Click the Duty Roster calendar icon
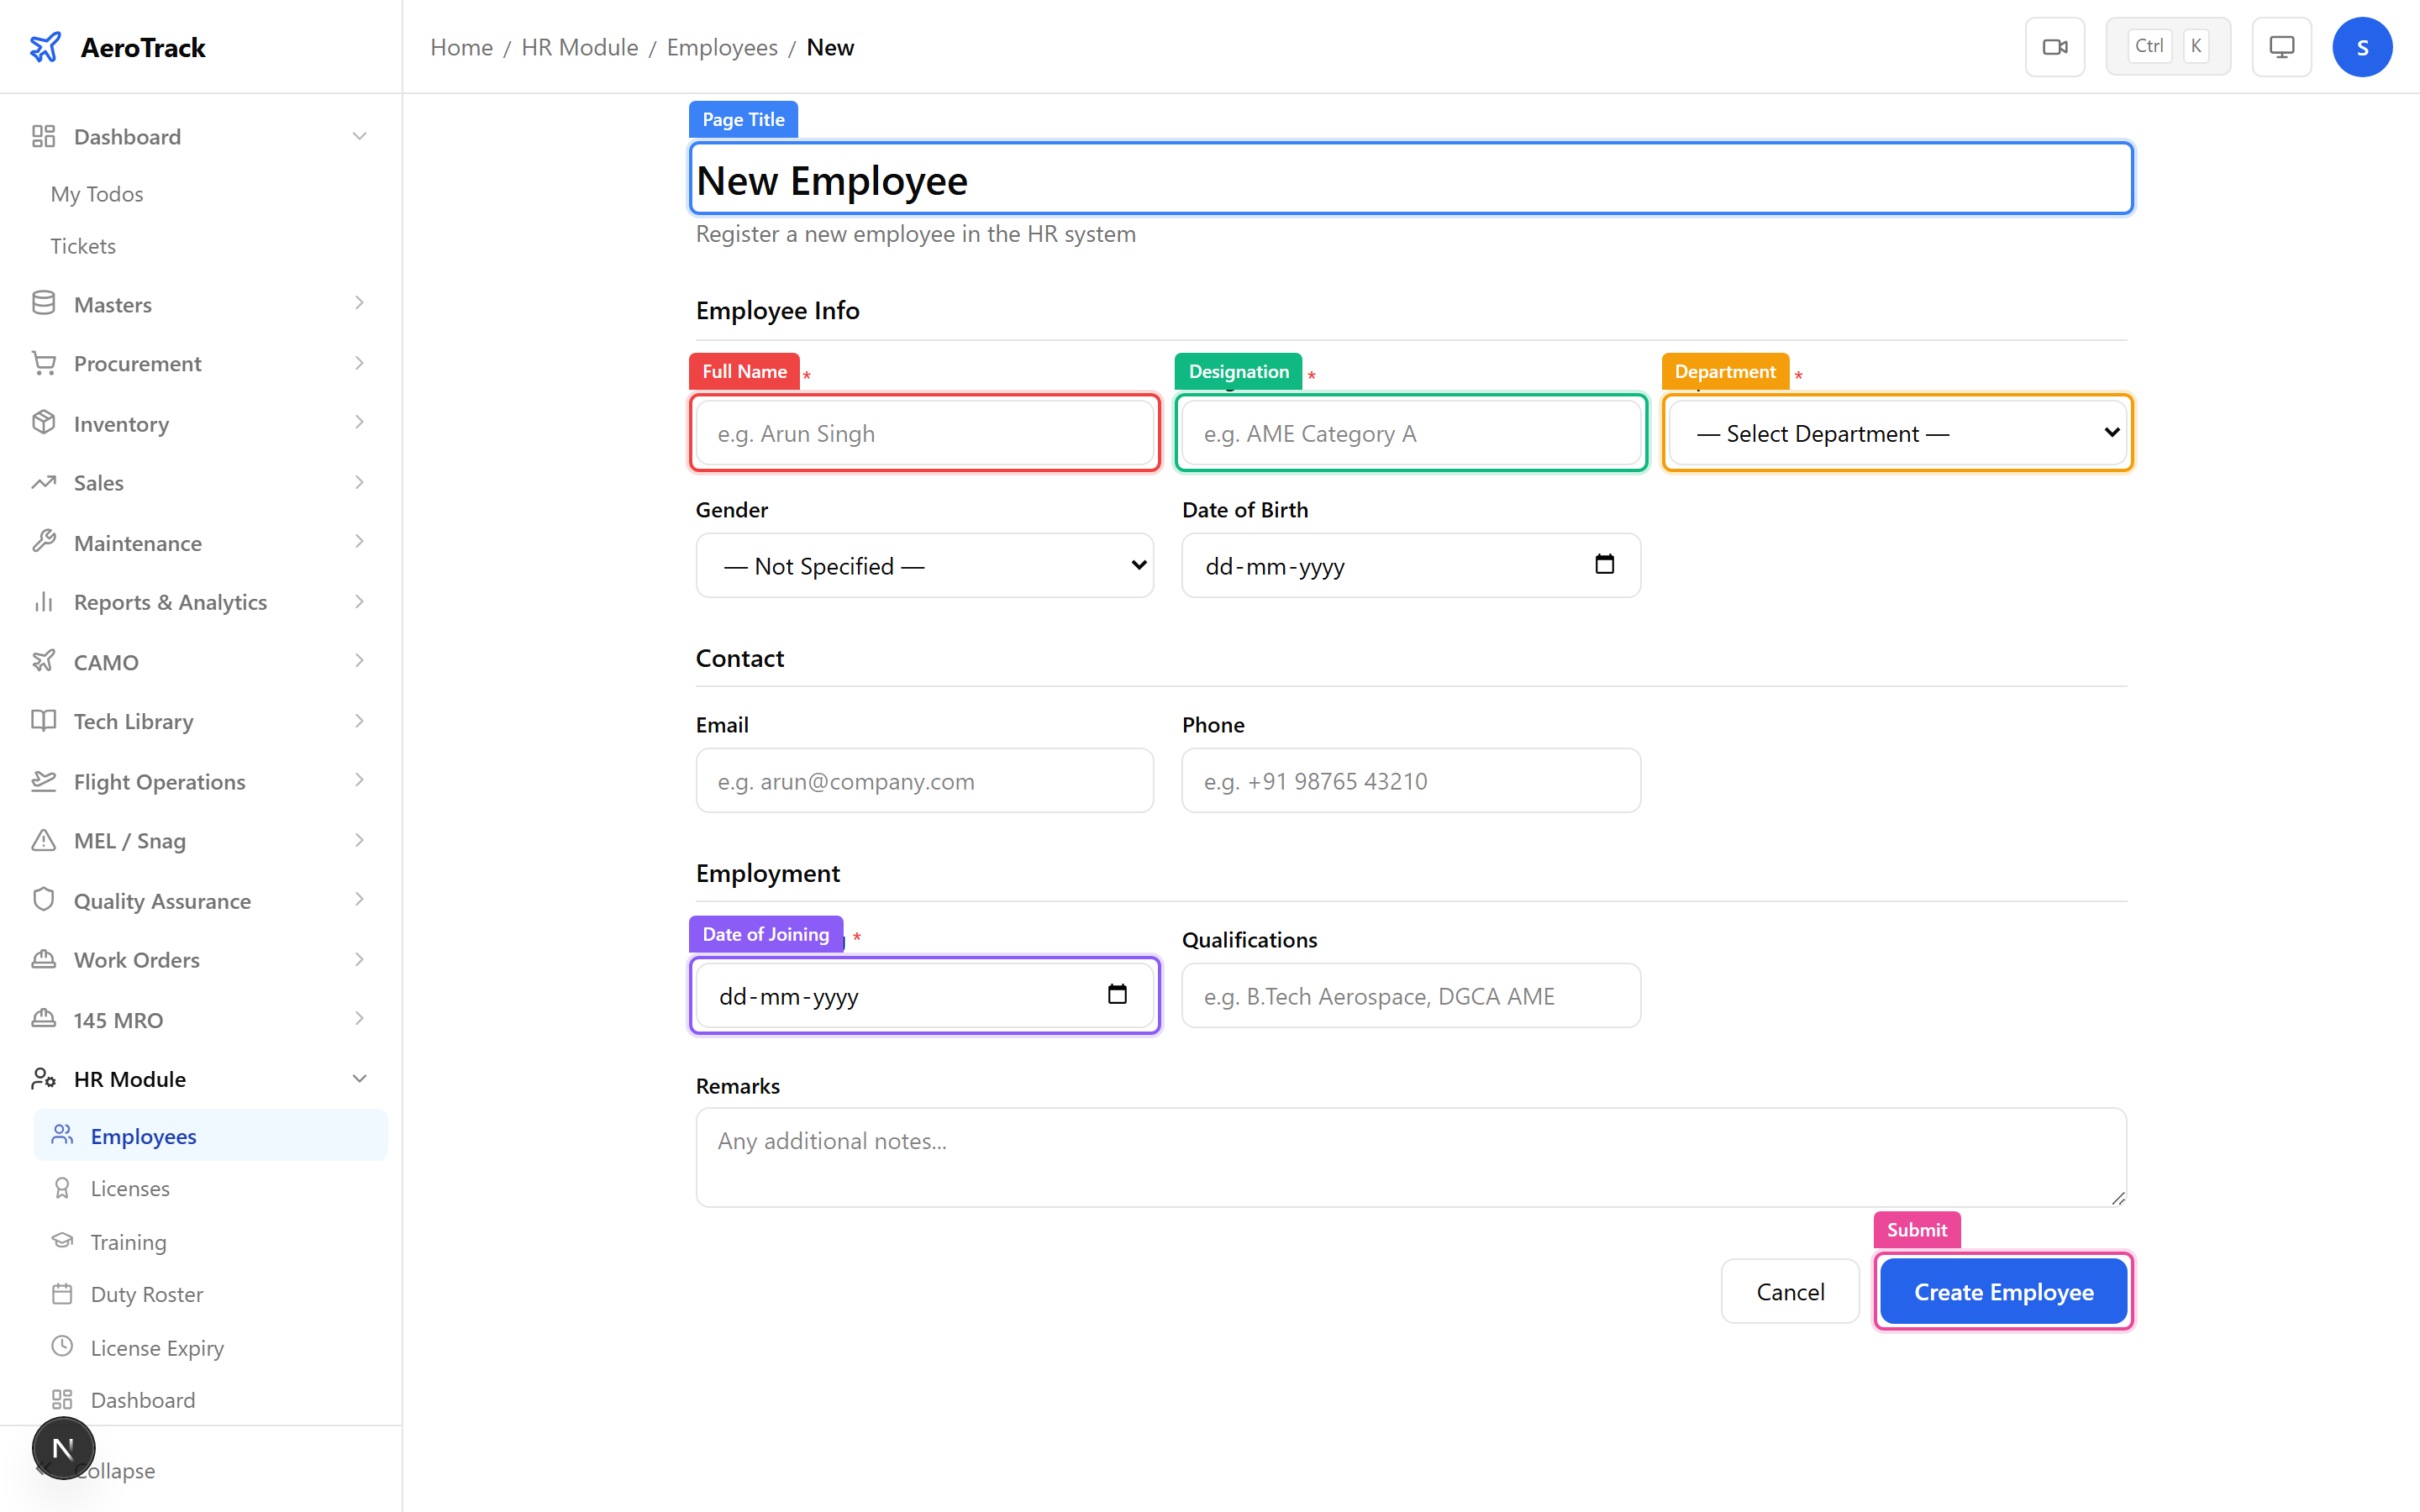This screenshot has height=1512, width=2420. pyautogui.click(x=63, y=1293)
